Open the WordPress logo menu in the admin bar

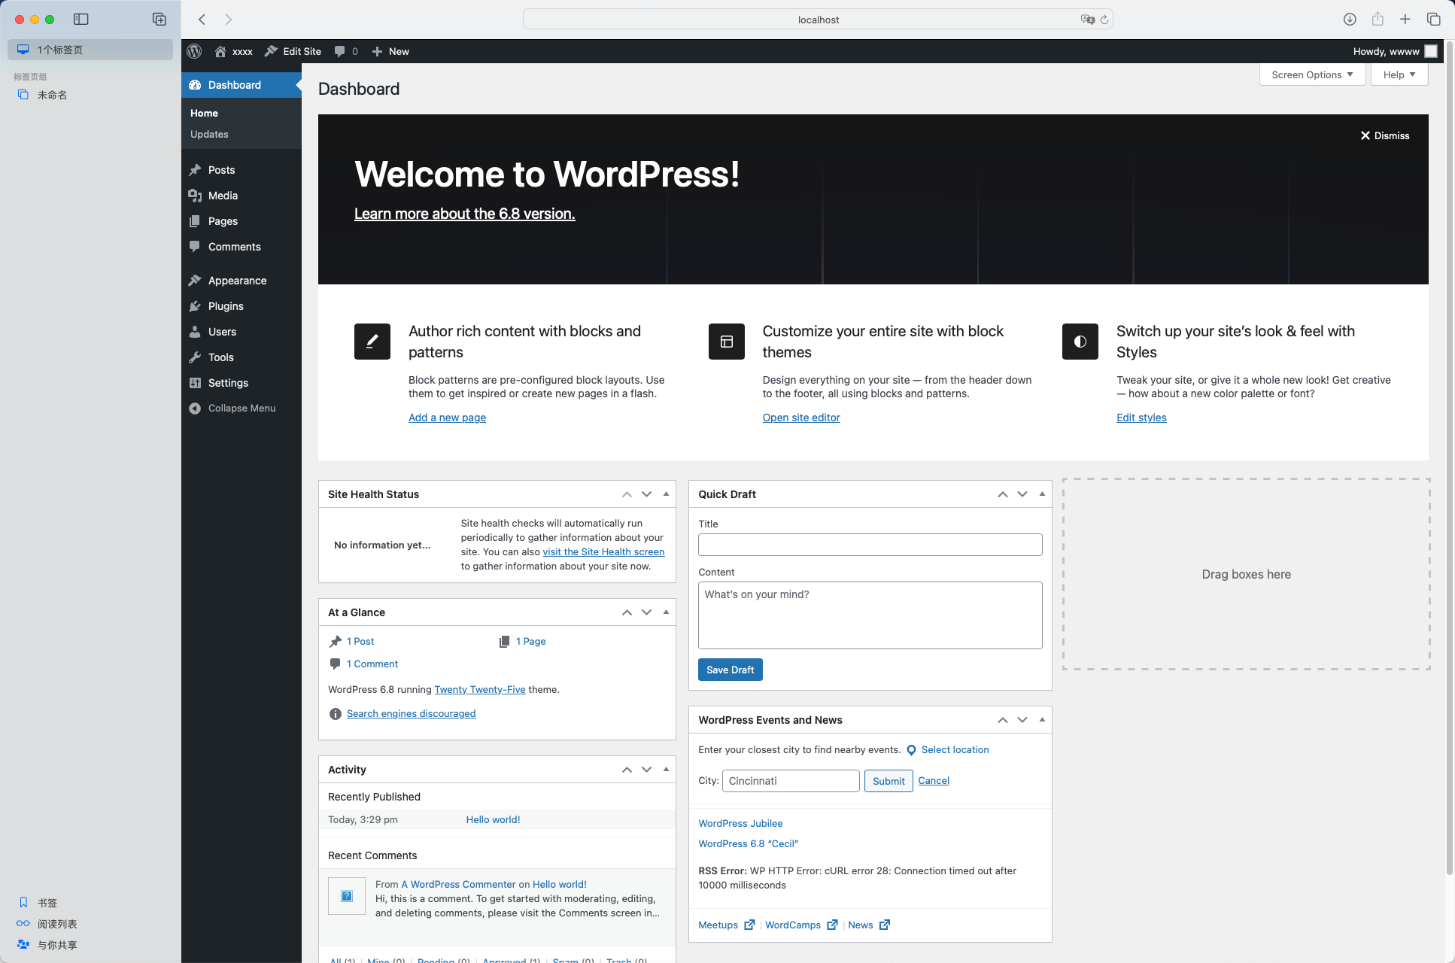click(x=194, y=51)
